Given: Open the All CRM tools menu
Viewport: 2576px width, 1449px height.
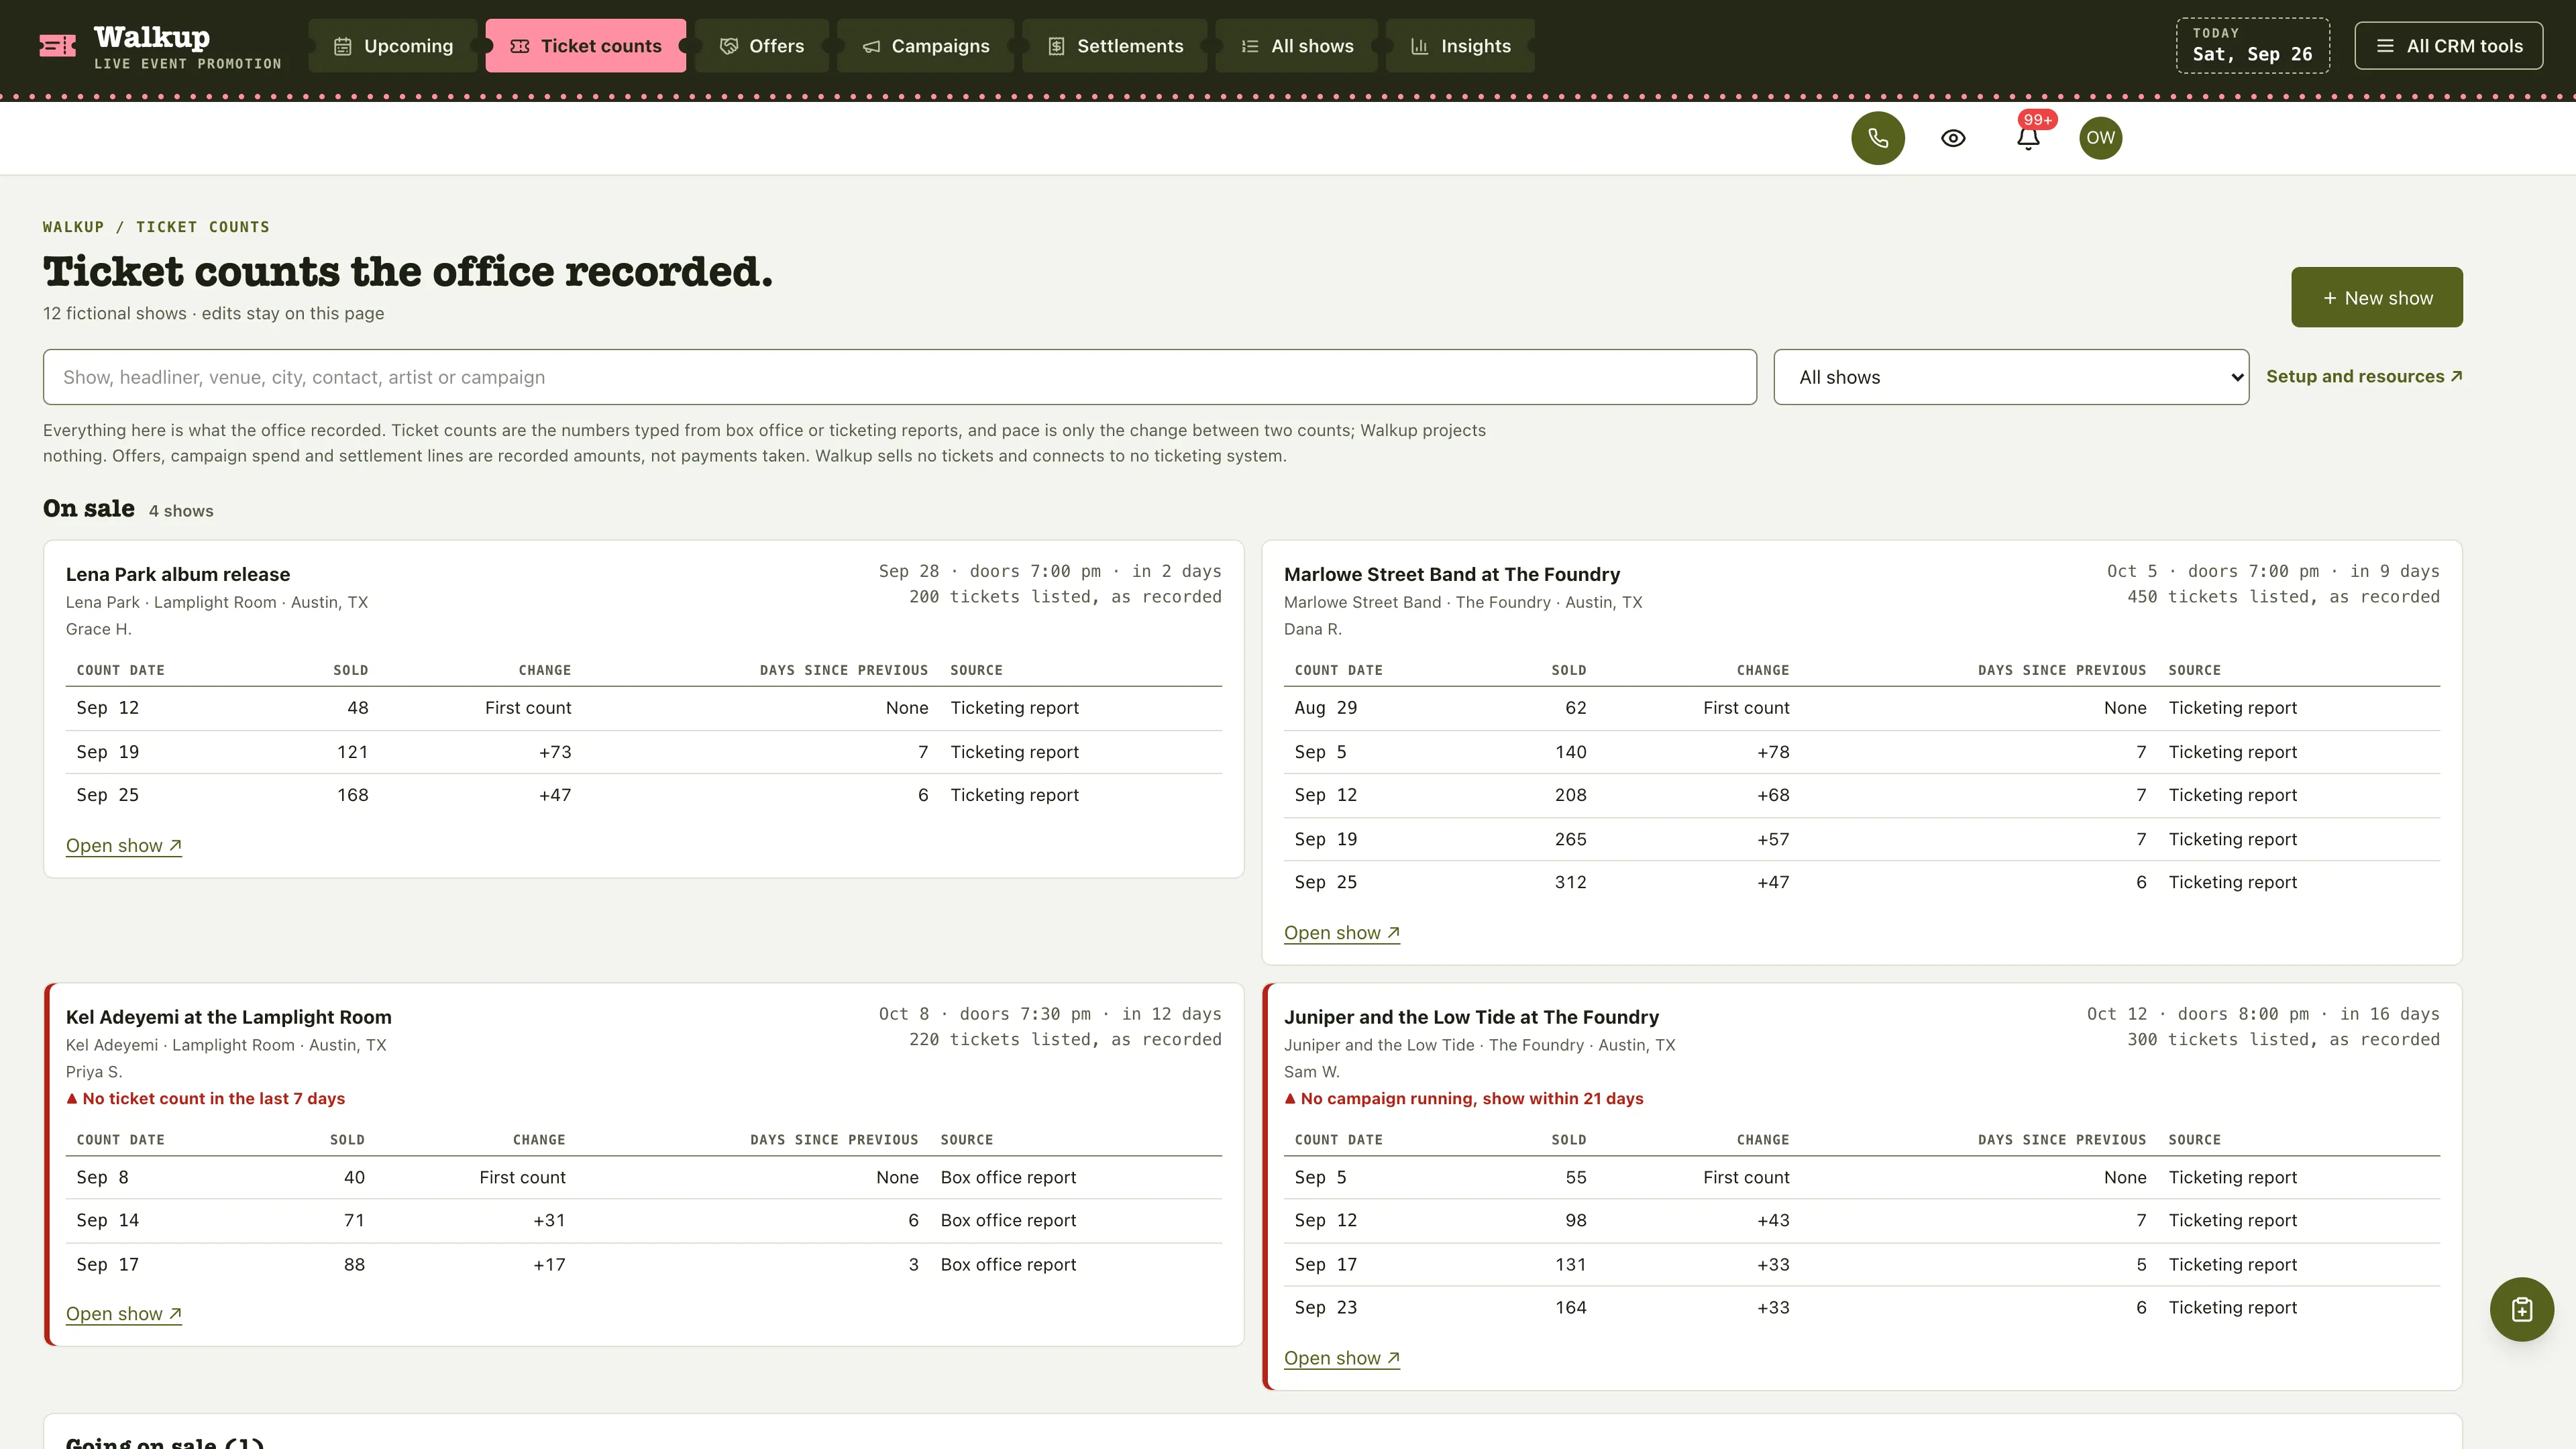Looking at the screenshot, I should (2448, 46).
